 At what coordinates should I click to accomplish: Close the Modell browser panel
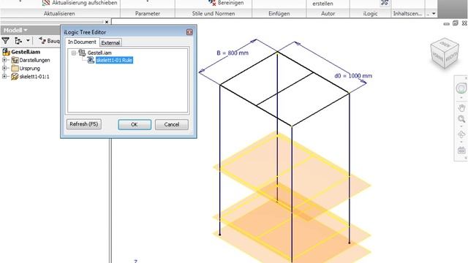[x=107, y=22]
